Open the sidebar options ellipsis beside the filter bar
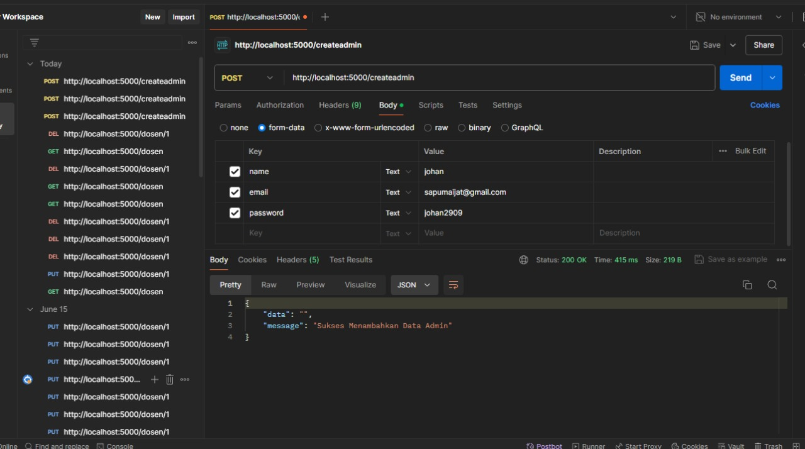 192,43
